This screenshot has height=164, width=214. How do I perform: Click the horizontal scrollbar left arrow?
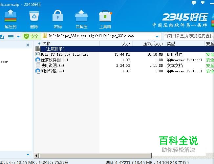(36, 155)
